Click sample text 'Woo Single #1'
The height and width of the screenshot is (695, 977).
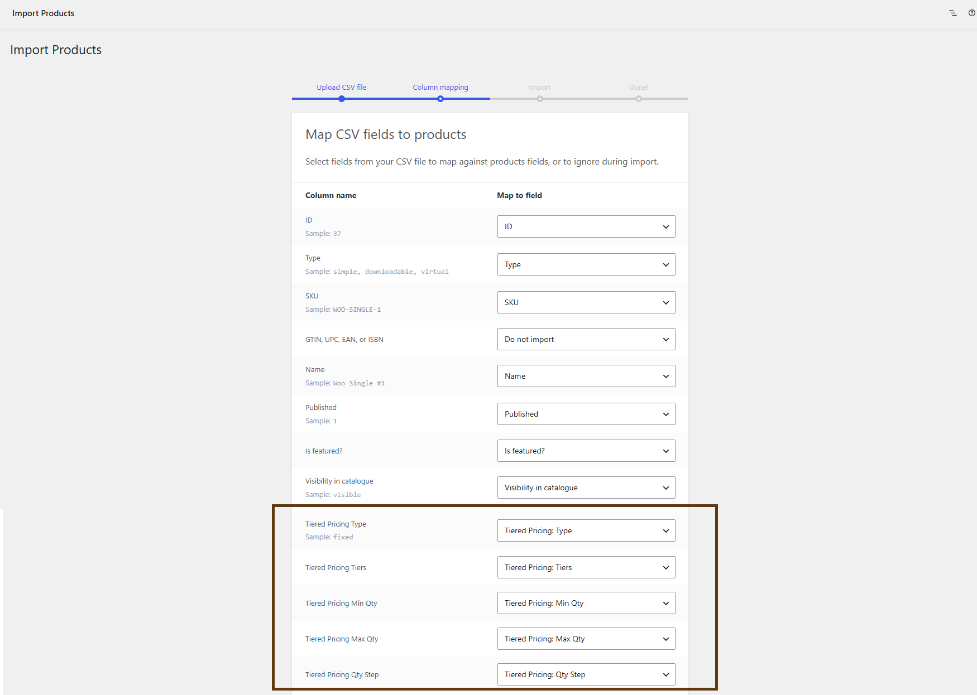point(359,383)
